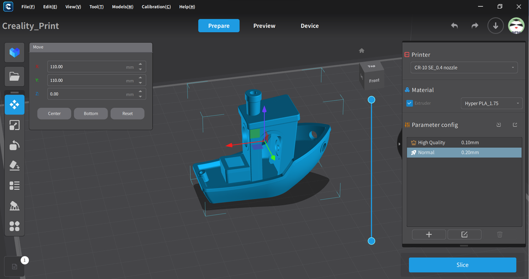The image size is (529, 279).
Task: Click the home view icon above cube
Action: pyautogui.click(x=361, y=51)
